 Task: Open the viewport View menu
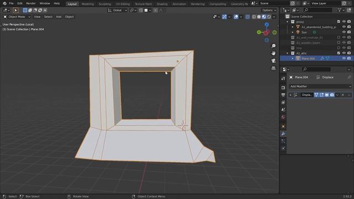[x=37, y=17]
